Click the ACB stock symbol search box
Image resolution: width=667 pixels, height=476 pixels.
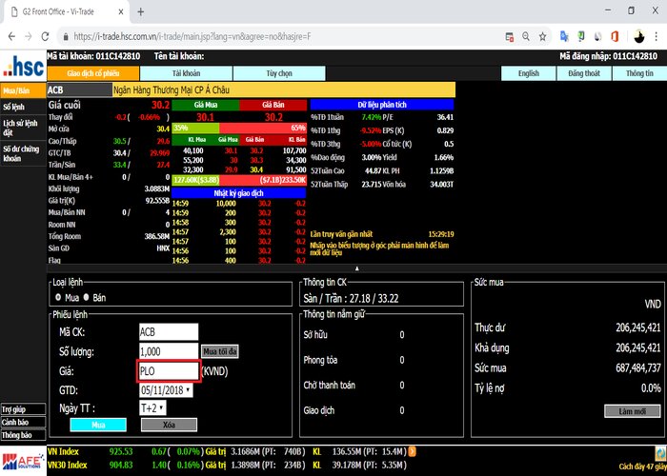coord(79,90)
